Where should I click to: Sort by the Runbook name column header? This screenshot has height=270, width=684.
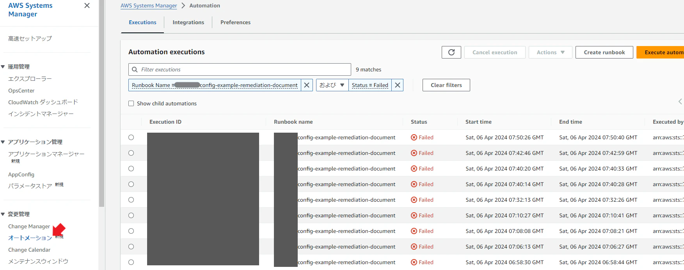[293, 122]
